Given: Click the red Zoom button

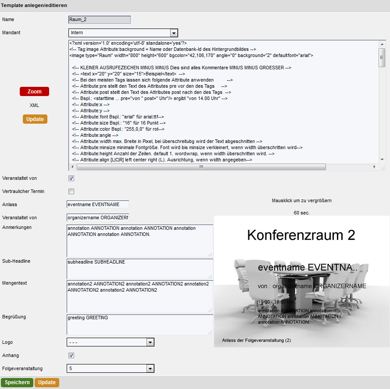Looking at the screenshot, I should tap(34, 92).
